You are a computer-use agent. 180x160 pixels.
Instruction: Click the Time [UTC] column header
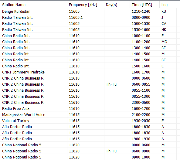click(145, 5)
